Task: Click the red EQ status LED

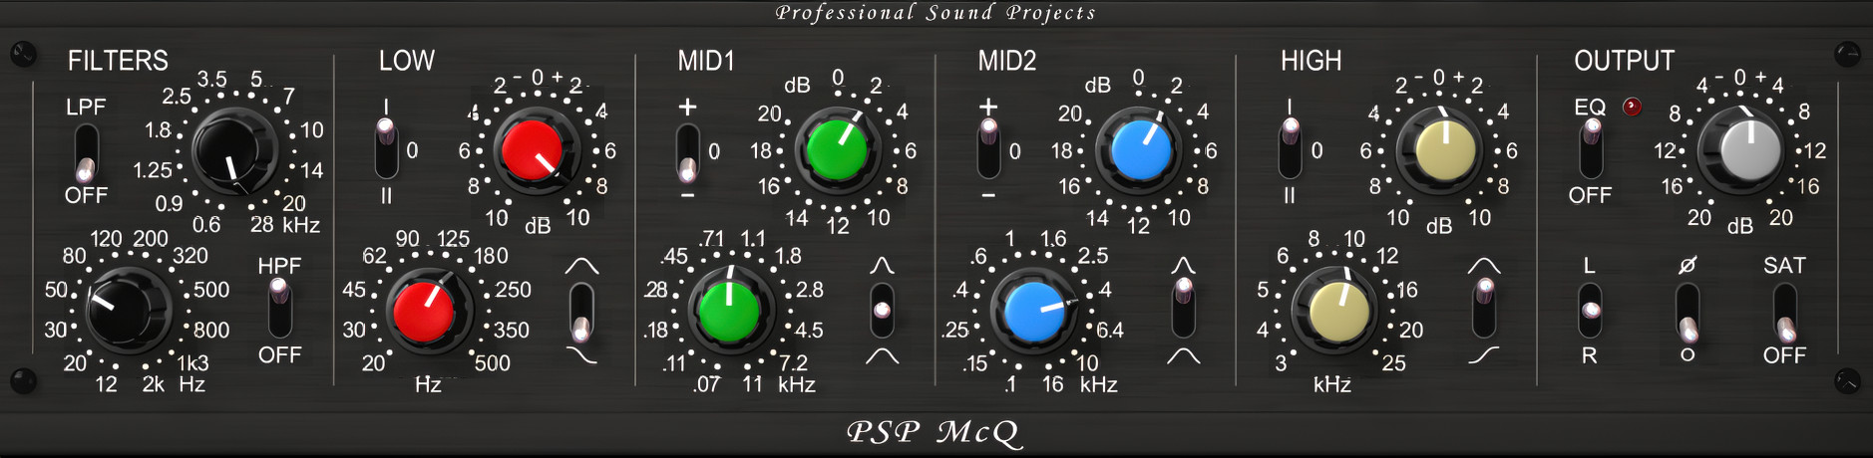Action: pos(1632,107)
